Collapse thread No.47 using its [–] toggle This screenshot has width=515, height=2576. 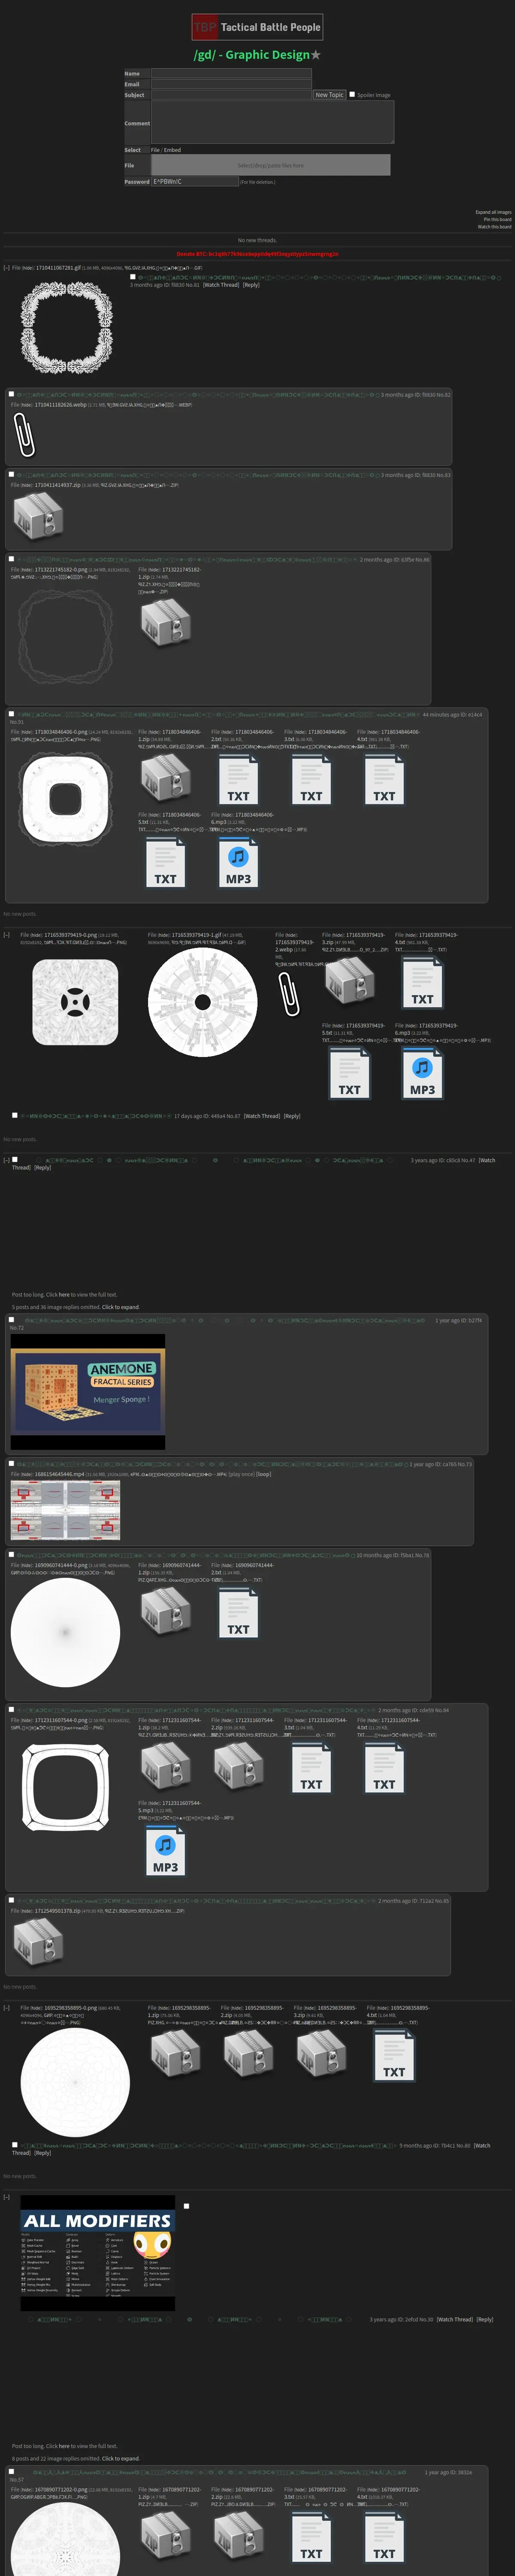click(7, 1160)
